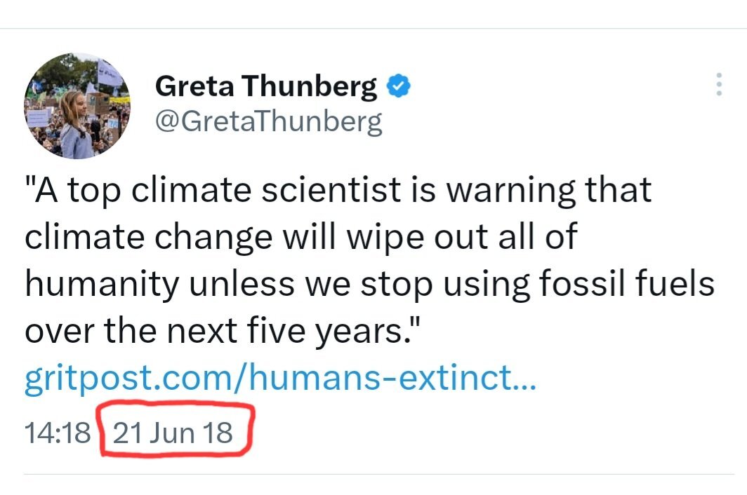Select the 21 Jun 18 date
Image resolution: width=747 pixels, height=495 pixels.
pos(173,432)
